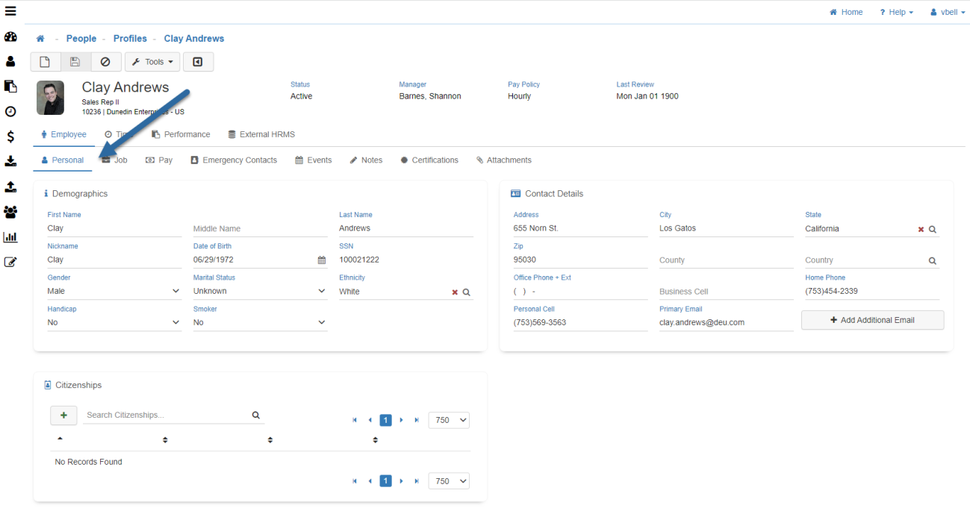970x508 pixels.
Task: Click the clock icon in sidebar
Action: pyautogui.click(x=10, y=112)
